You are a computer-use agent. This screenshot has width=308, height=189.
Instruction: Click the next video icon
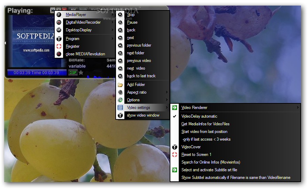tap(120, 68)
